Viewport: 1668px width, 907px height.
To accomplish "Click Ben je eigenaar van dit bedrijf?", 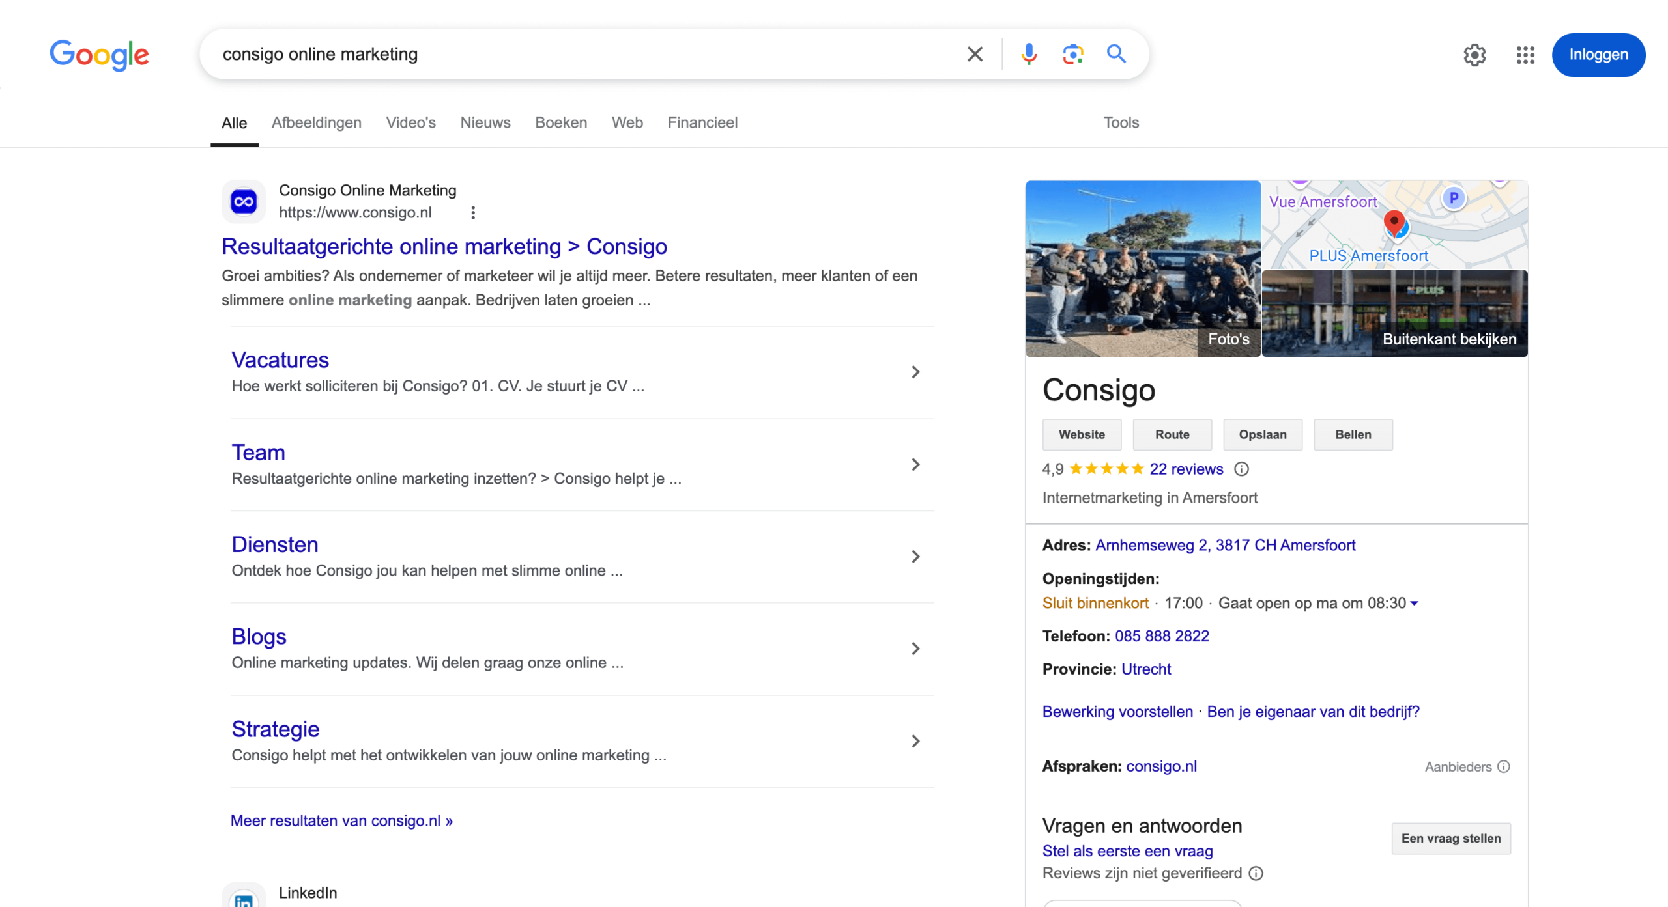I will (1313, 712).
